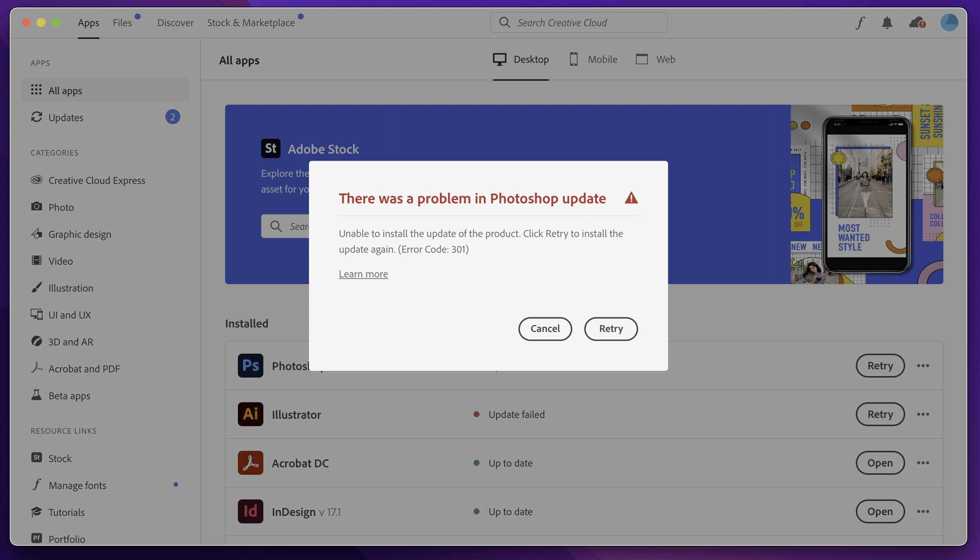Click Open for Acrobat DC
980x560 pixels.
click(880, 463)
